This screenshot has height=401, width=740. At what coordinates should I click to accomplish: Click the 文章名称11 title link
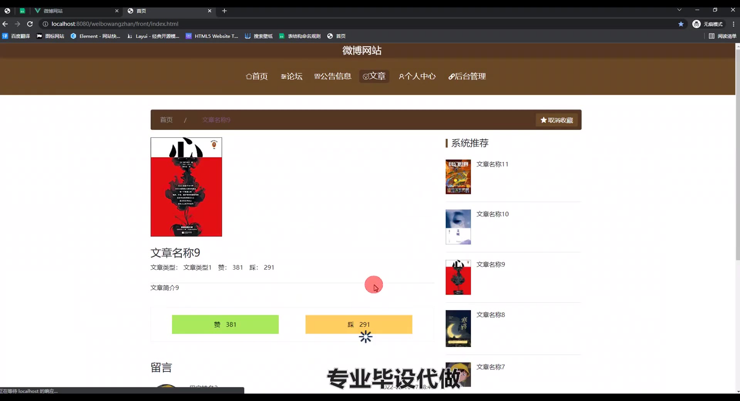click(x=493, y=164)
